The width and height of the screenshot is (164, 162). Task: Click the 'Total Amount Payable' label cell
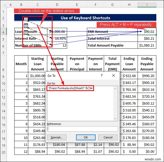(x=112, y=45)
